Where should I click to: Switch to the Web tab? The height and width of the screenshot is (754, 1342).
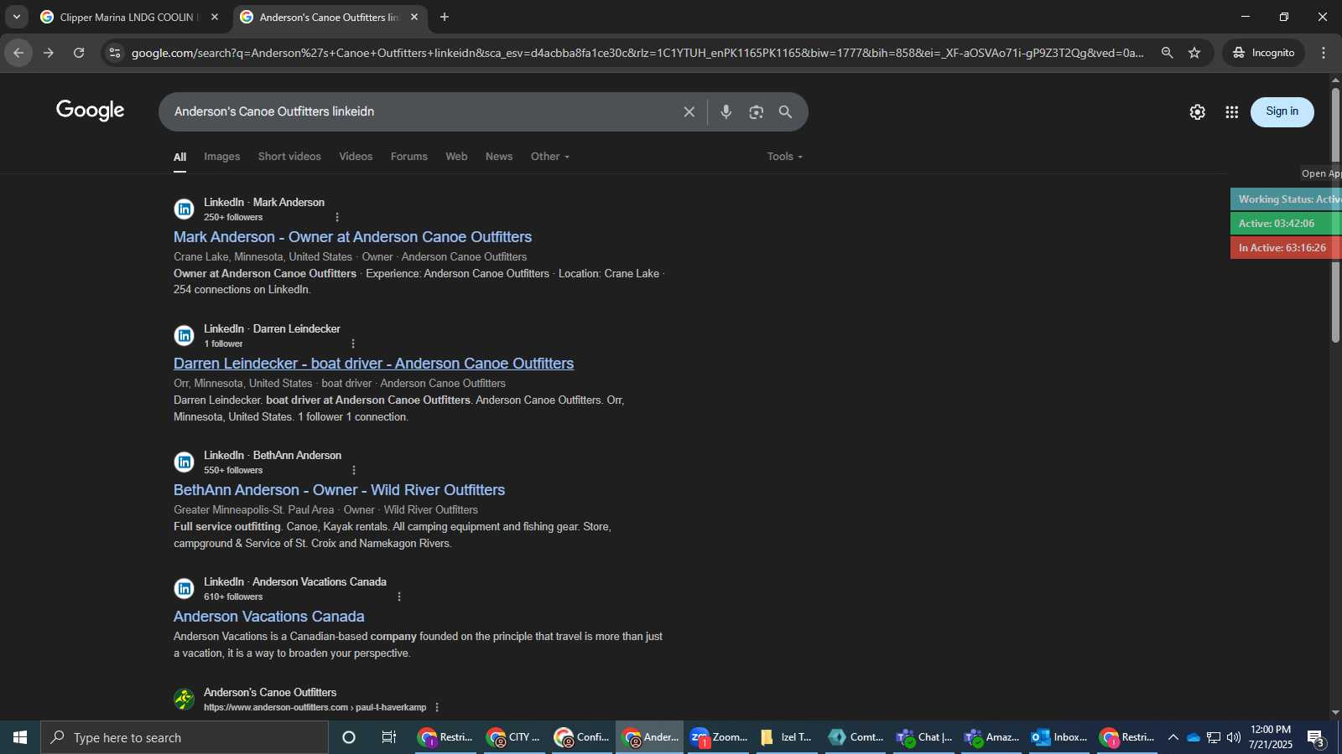(x=456, y=157)
